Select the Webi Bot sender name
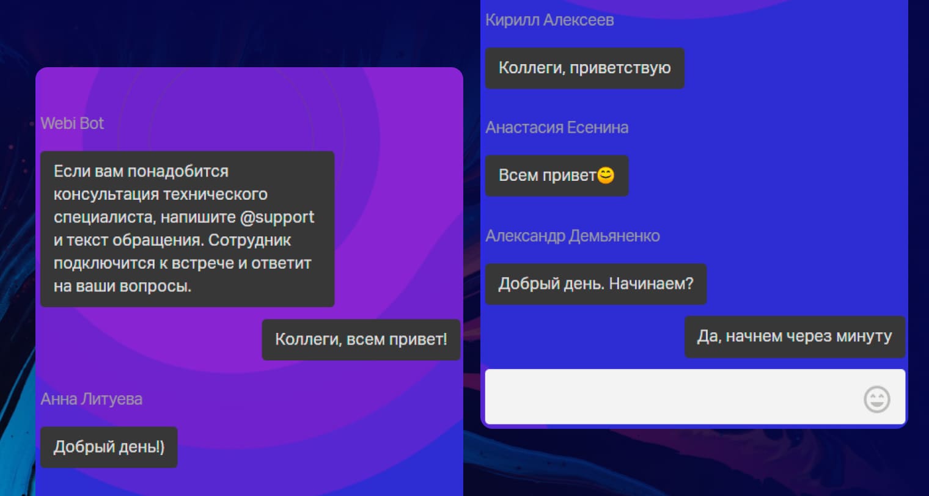The height and width of the screenshot is (496, 929). [72, 123]
